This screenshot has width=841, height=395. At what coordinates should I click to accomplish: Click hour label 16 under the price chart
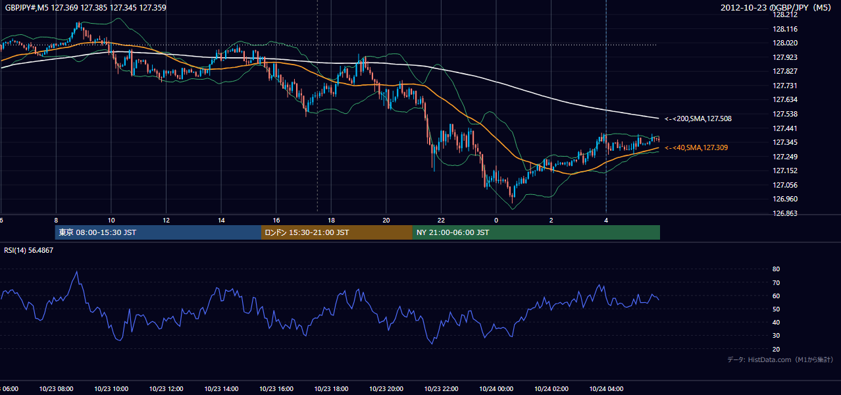click(276, 221)
